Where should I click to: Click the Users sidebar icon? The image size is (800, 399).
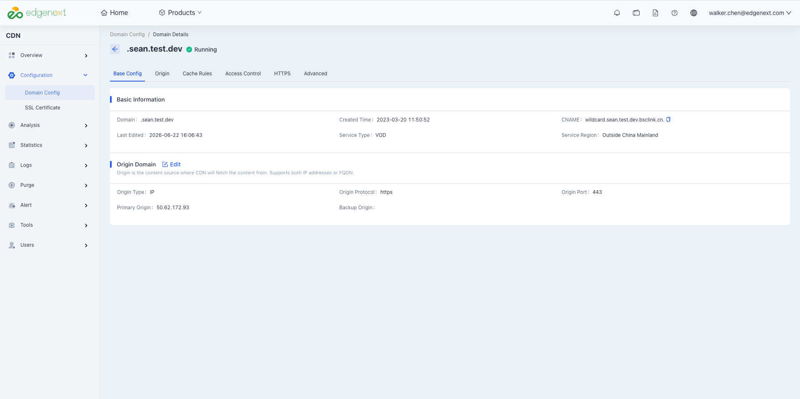pos(12,245)
